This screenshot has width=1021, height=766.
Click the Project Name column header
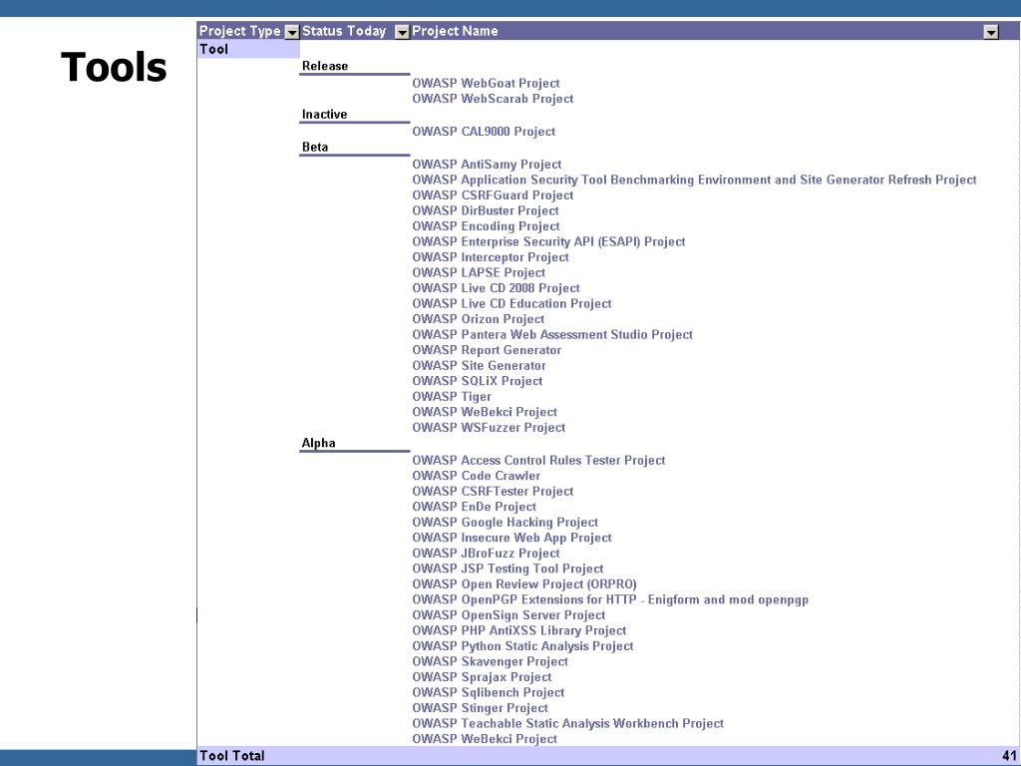[x=455, y=31]
